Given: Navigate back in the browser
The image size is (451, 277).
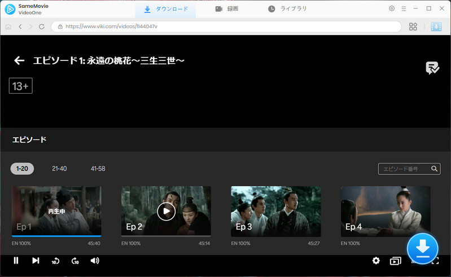Looking at the screenshot, I should tap(20, 27).
